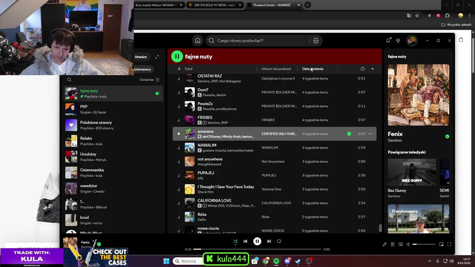Show hidden system tray icons chevron
The width and height of the screenshot is (475, 267).
point(430,261)
